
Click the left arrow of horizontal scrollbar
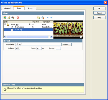5,37
